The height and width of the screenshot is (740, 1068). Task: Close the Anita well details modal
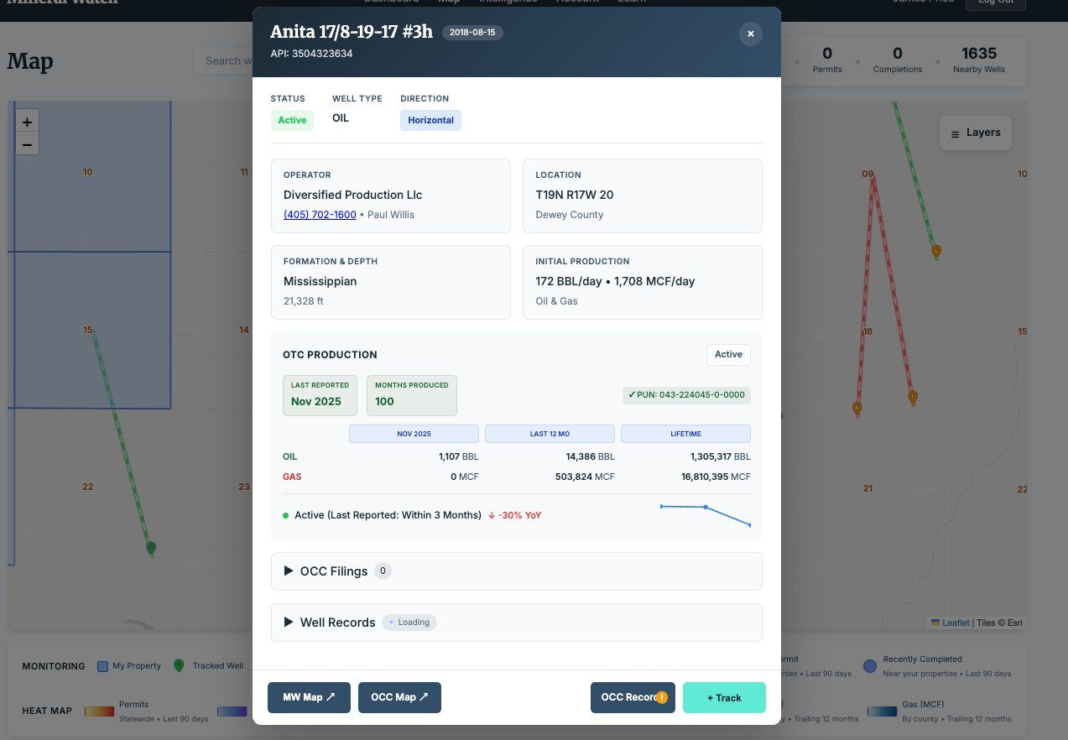tap(750, 34)
